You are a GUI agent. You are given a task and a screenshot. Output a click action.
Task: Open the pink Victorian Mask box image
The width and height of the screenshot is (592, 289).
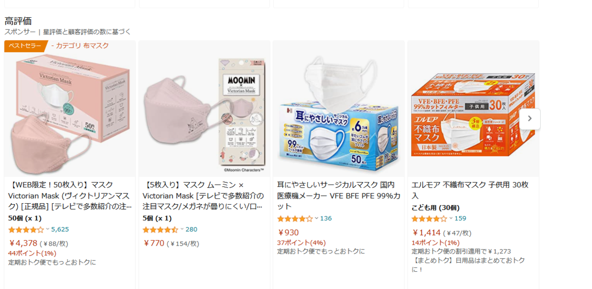point(70,108)
